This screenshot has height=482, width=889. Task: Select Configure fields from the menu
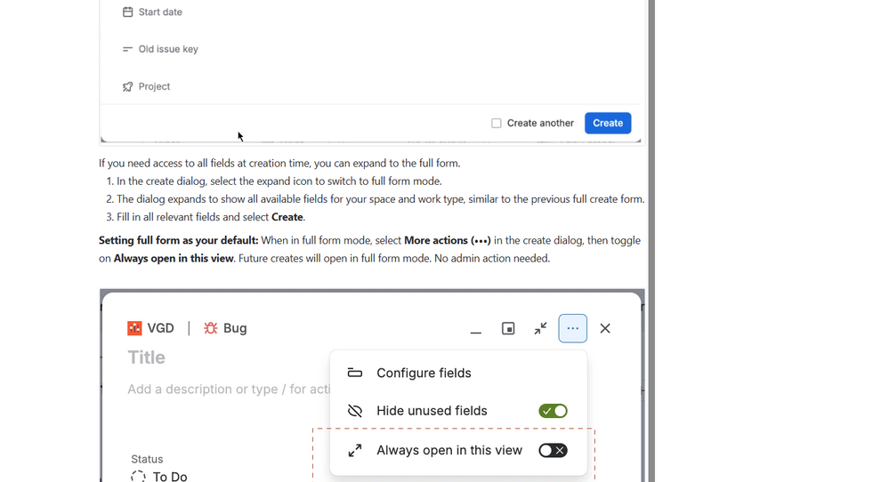(424, 374)
